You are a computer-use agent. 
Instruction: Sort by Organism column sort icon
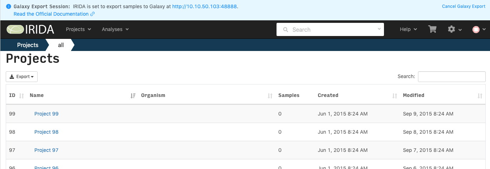(270, 96)
